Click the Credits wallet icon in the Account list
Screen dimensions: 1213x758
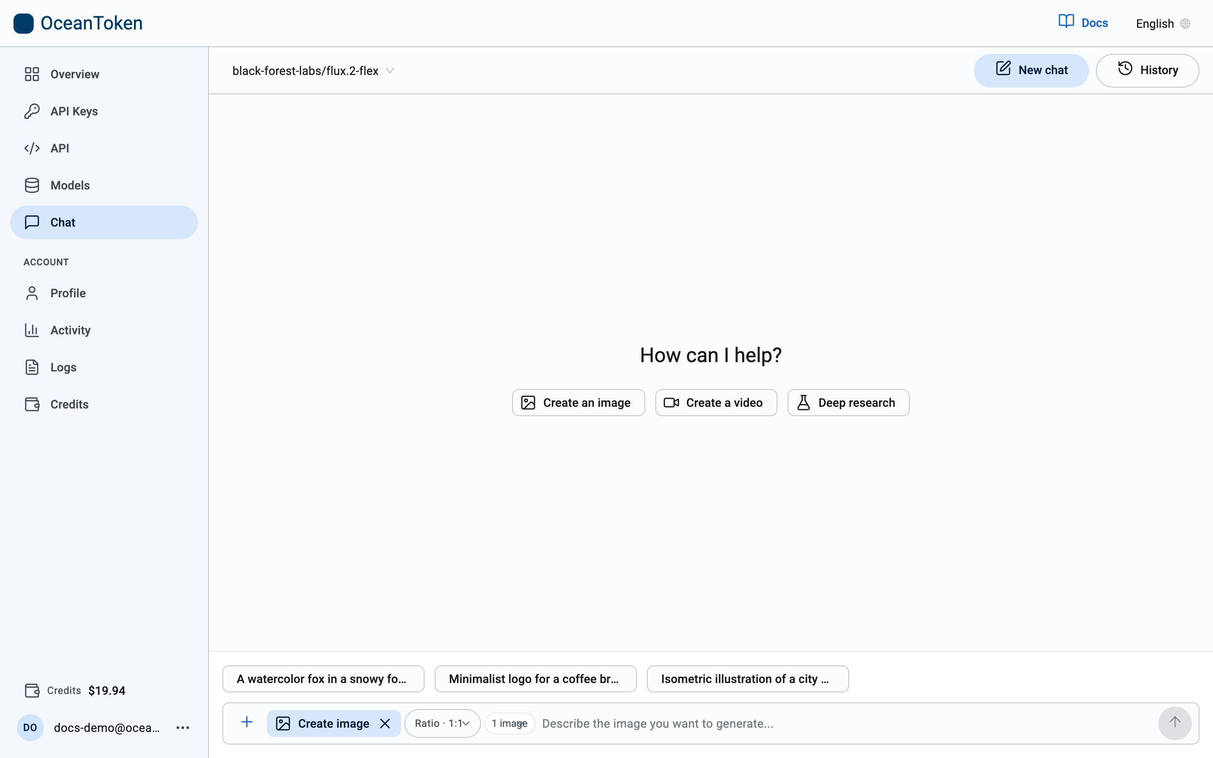pos(32,405)
